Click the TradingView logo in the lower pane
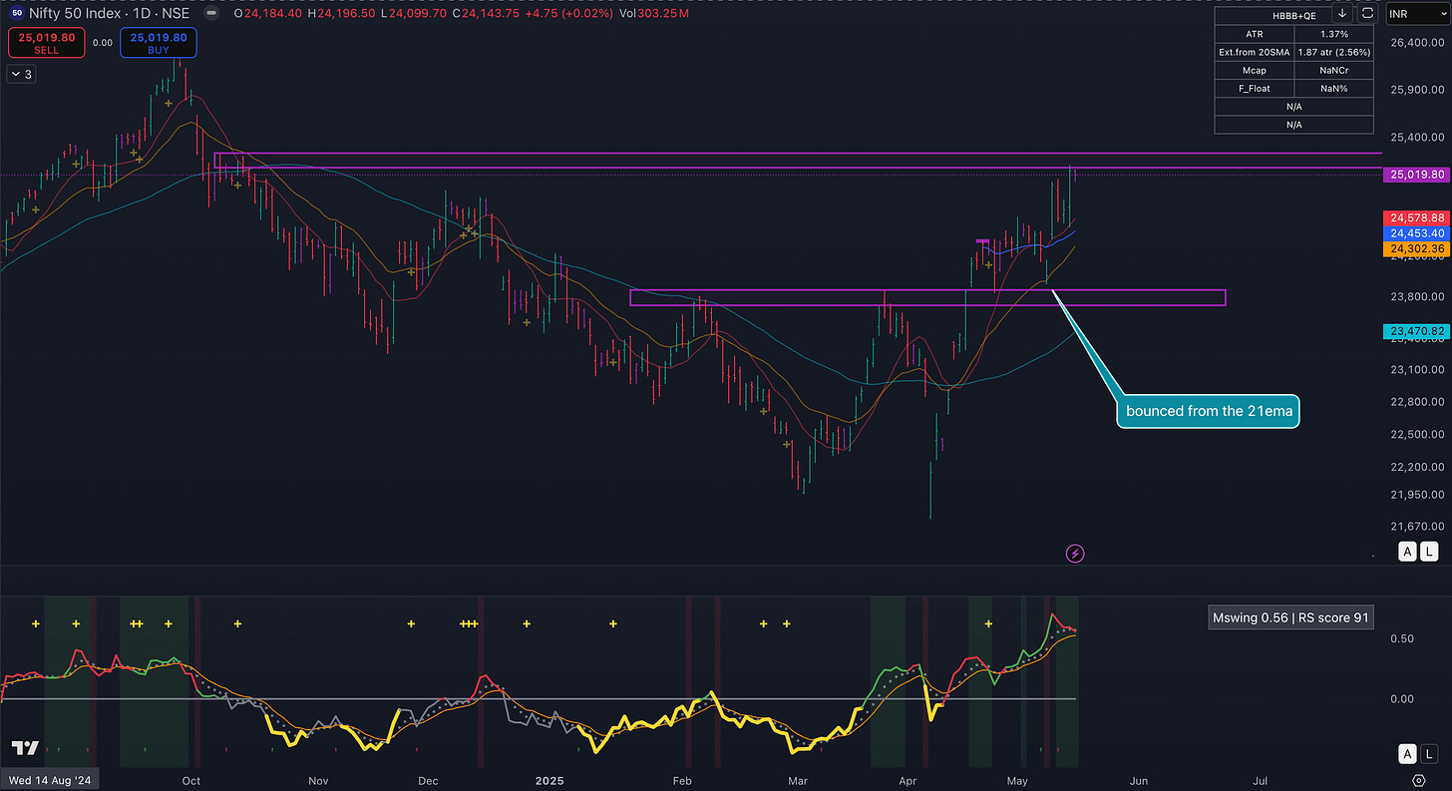The width and height of the screenshot is (1452, 791). pos(24,748)
